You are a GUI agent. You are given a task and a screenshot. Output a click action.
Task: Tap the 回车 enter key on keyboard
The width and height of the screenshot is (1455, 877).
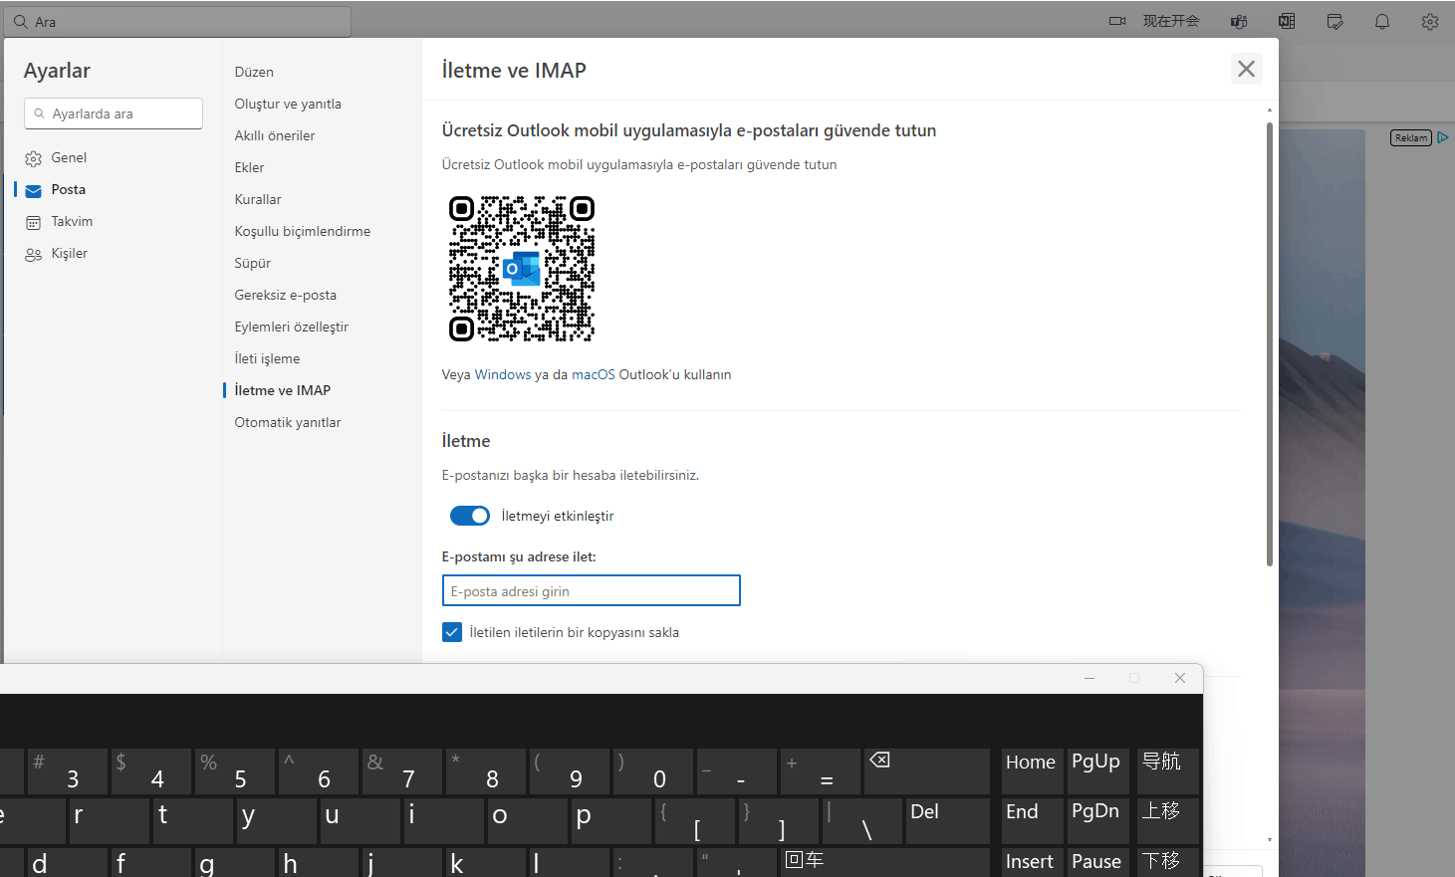[884, 862]
